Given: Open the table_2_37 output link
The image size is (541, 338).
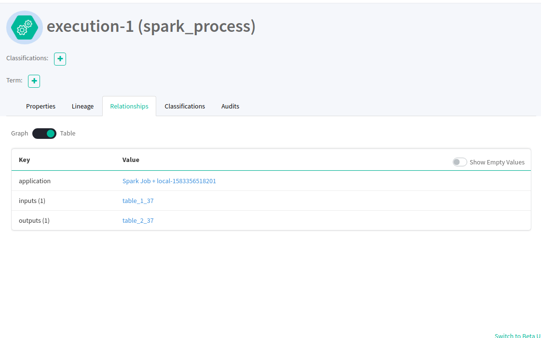Looking at the screenshot, I should (x=138, y=220).
